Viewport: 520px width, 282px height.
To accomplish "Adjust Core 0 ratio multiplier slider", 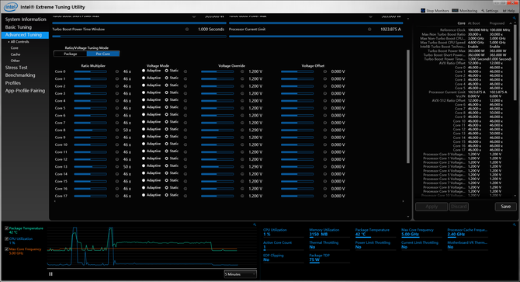I will click(x=91, y=71).
